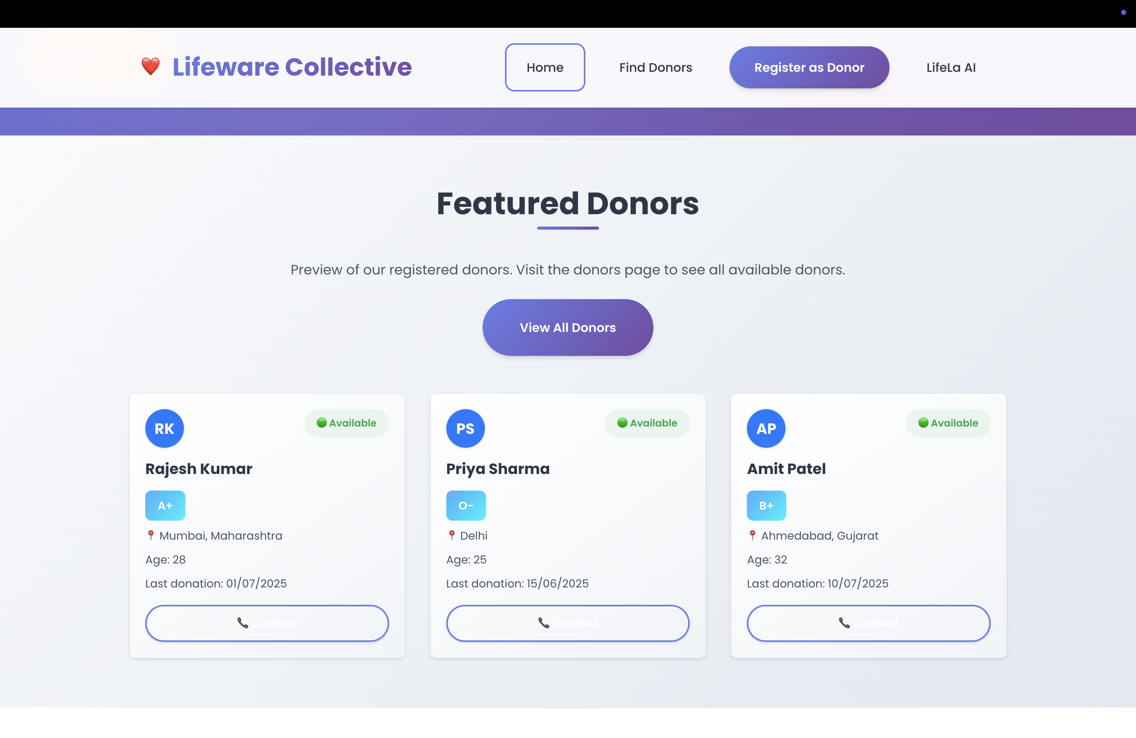
Task: Click the RK avatar circle
Action: pos(165,428)
